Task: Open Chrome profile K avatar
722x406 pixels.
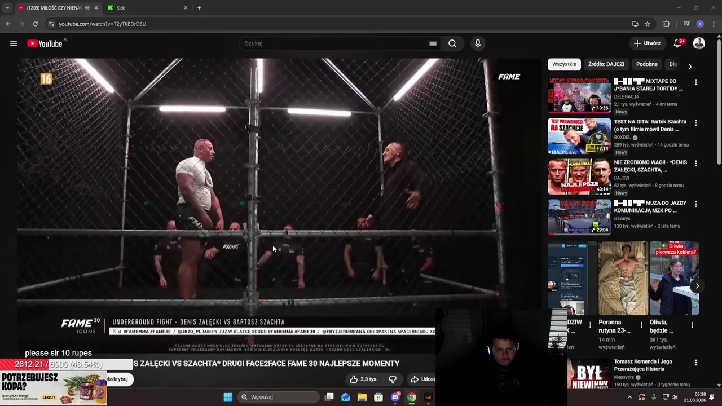Action: pos(700,24)
